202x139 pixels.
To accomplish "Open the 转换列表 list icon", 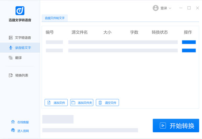I will coord(11,75).
